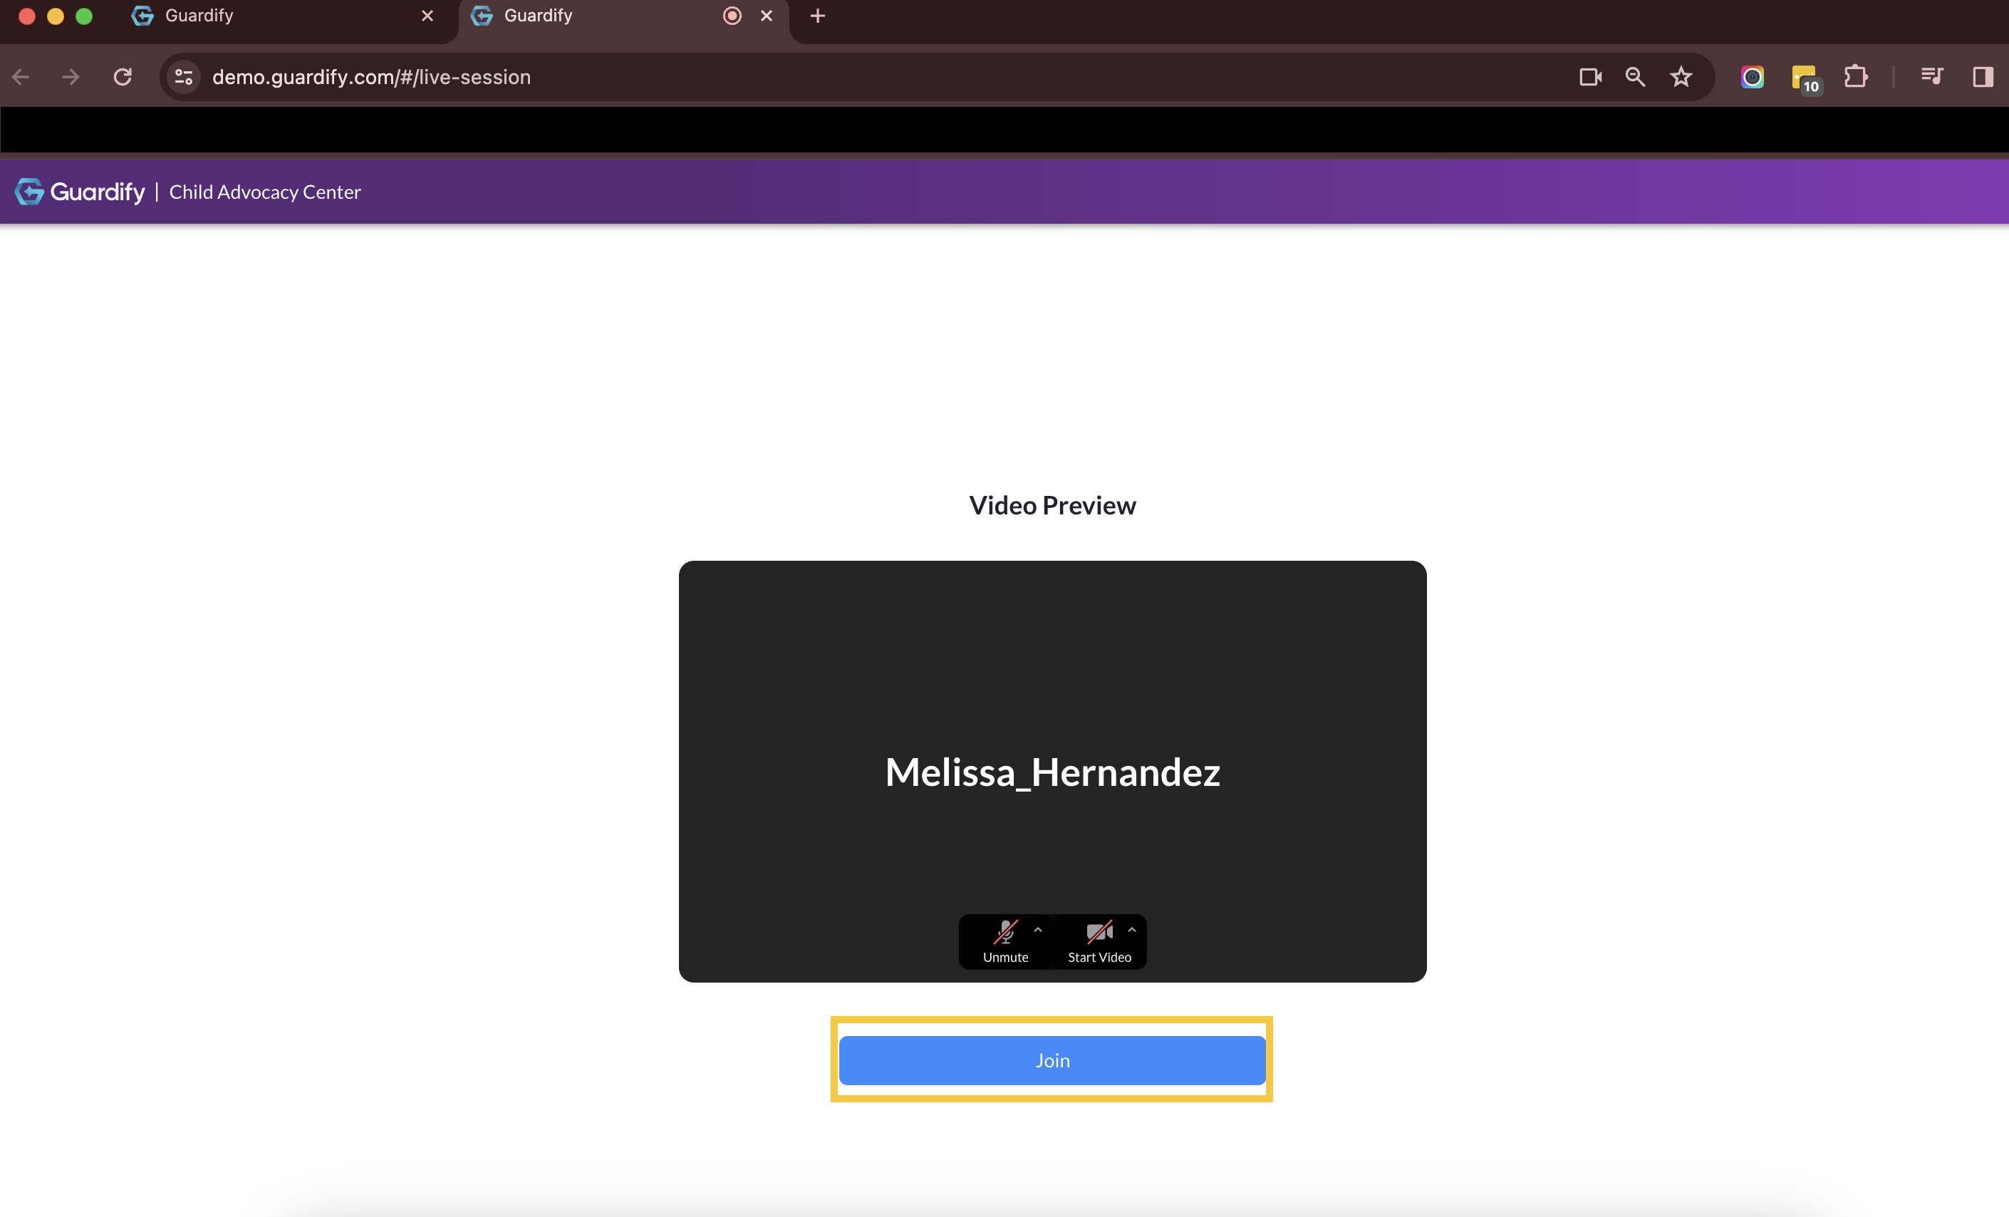Viewport: 2009px width, 1217px height.
Task: Unmute the microphone in video preview
Action: coord(1005,941)
